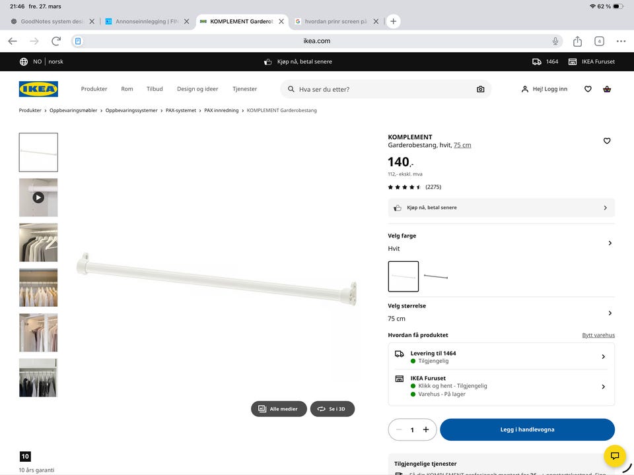Open the yellow chat bubble

pos(615,456)
